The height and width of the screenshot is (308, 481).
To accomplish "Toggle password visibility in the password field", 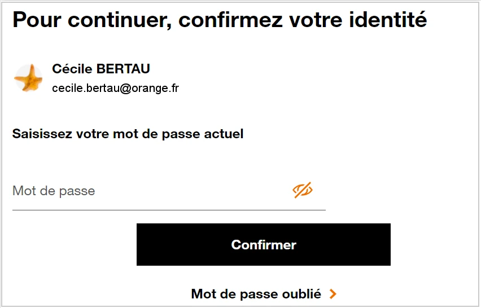I will click(303, 191).
